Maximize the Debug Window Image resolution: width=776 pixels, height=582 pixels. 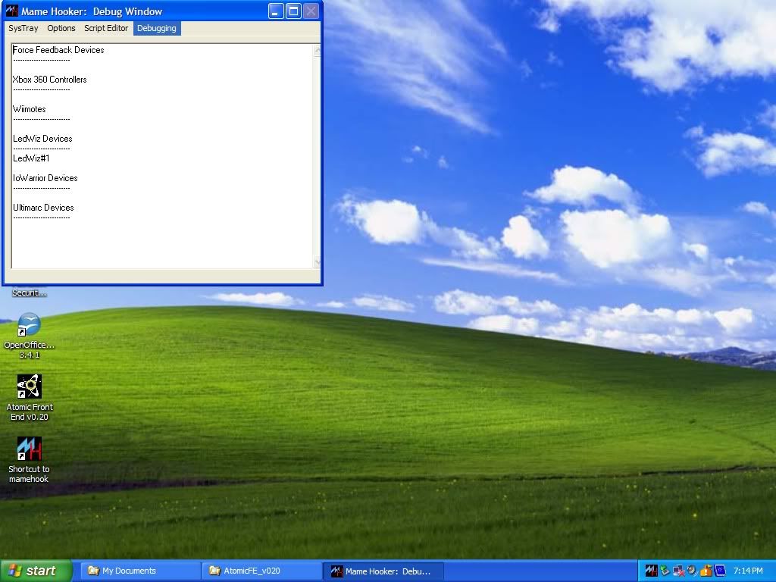point(293,11)
